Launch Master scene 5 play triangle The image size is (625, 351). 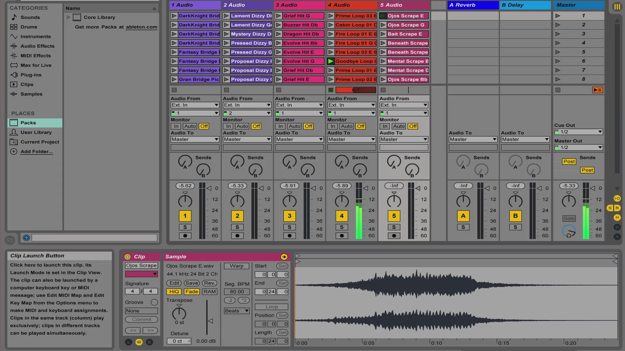click(x=558, y=52)
